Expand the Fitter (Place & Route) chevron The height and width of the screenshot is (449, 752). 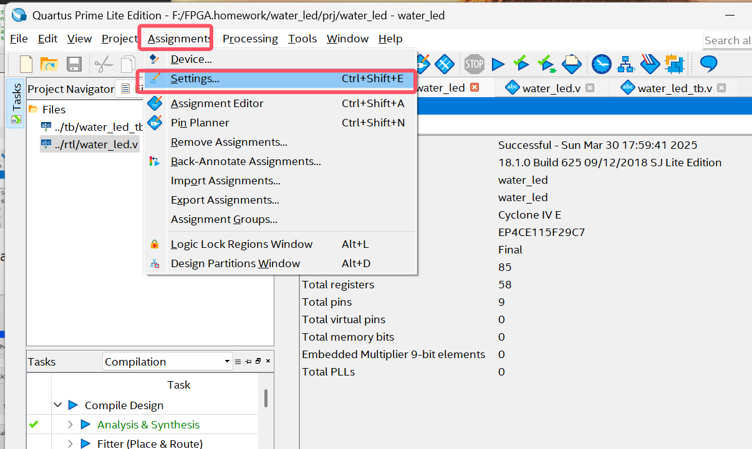(x=70, y=444)
